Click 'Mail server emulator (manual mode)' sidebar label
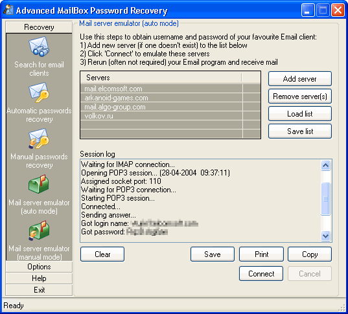 (x=39, y=252)
